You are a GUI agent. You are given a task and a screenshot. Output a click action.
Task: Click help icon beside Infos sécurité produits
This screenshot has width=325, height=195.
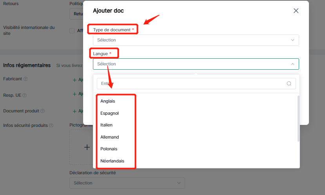coord(51,126)
